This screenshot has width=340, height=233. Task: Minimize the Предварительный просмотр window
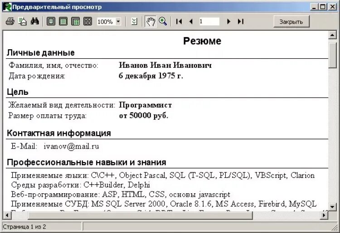point(314,7)
